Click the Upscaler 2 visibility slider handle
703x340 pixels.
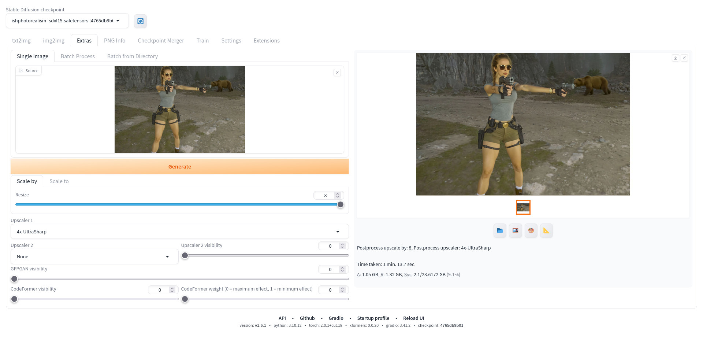(x=185, y=255)
